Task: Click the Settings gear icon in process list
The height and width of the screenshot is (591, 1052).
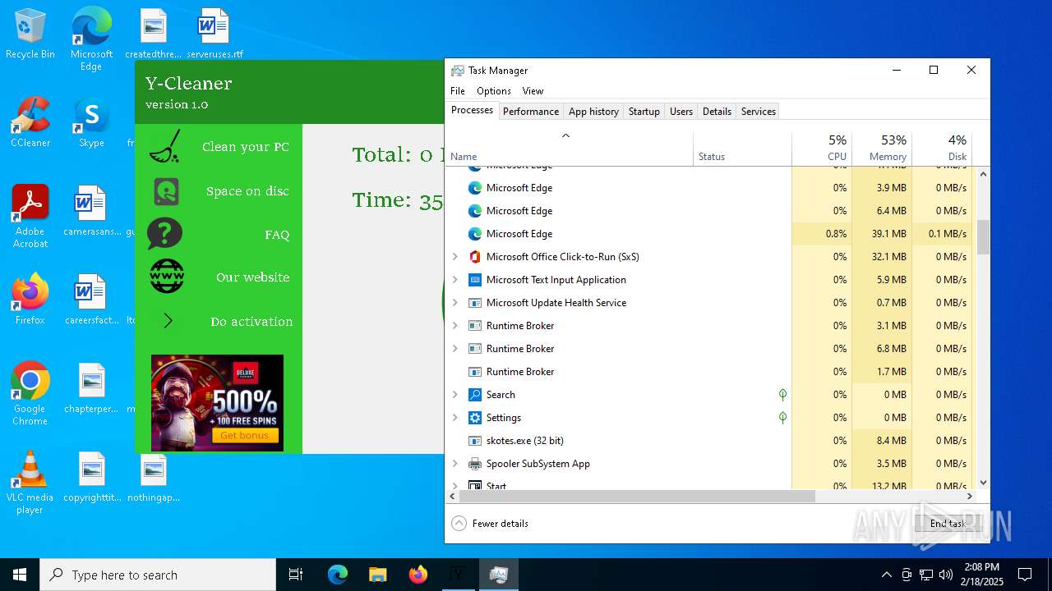Action: pos(474,418)
